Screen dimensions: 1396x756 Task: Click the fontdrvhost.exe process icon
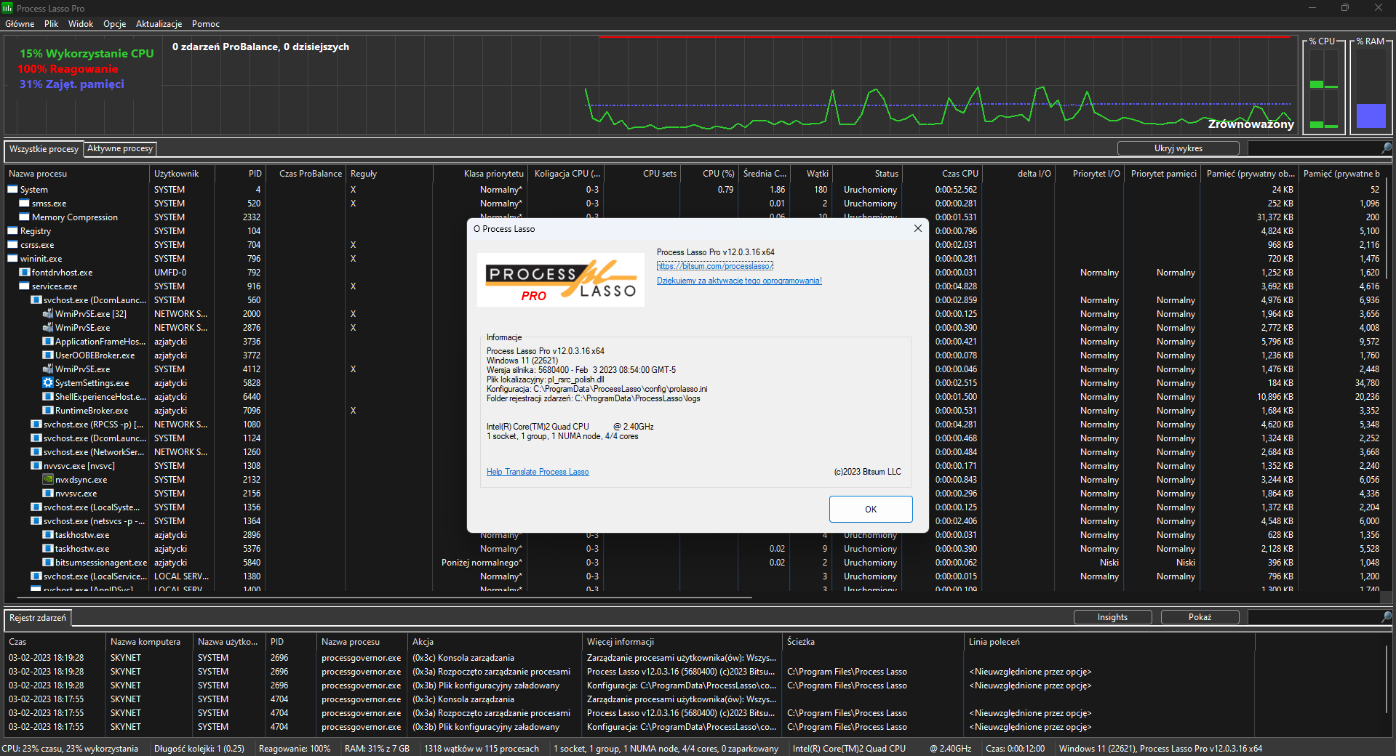24,273
